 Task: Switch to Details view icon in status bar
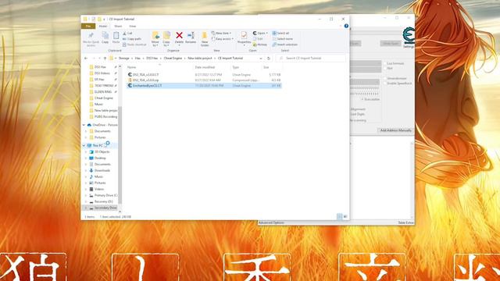pyautogui.click(x=339, y=217)
